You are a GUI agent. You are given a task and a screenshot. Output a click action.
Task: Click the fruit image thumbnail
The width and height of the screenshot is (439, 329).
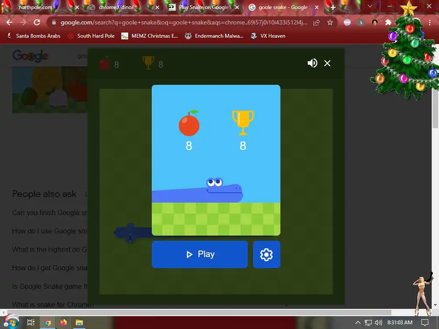50,90
